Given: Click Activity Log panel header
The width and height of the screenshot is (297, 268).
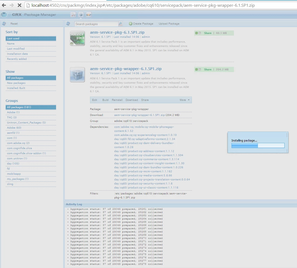Looking at the screenshot, I should click(181, 204).
